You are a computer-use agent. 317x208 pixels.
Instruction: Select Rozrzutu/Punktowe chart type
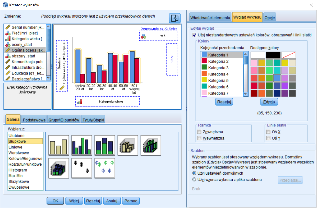tap(25, 164)
